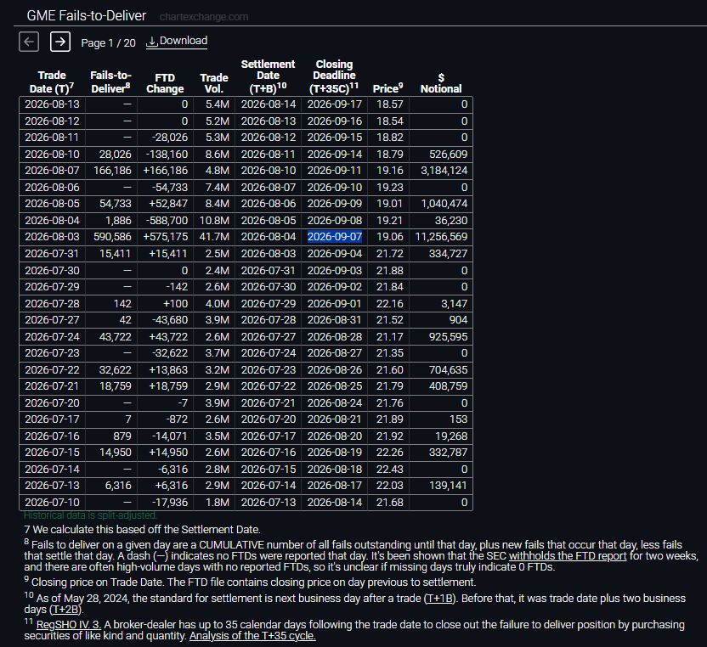707x647 pixels.
Task: Click trade date 2026-07-22 cell
Action: point(53,370)
